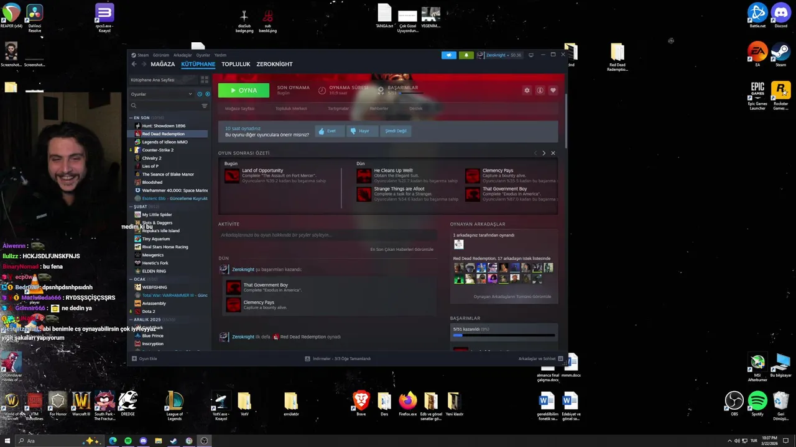This screenshot has height=447, width=796.
Task: Open game settings gear icon
Action: tap(527, 90)
